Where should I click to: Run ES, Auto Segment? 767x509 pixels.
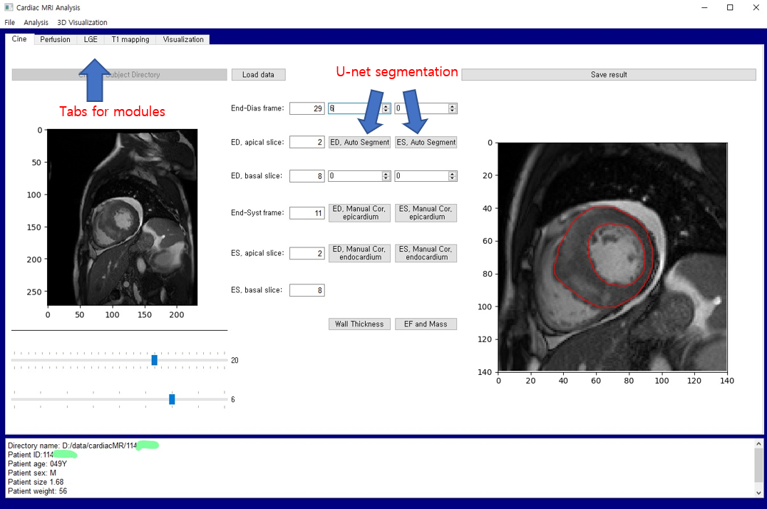(x=426, y=142)
